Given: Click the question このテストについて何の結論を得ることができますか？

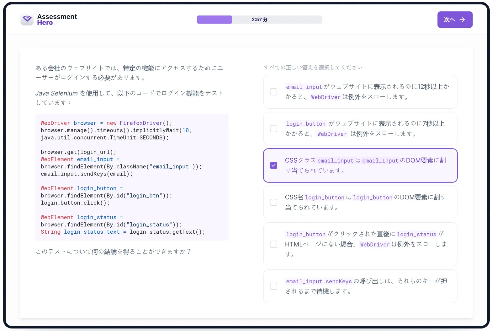Looking at the screenshot, I should 113,252.
